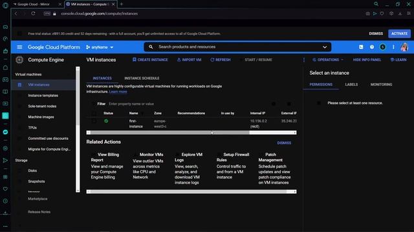Click the Compute Engine chip icon
The image size is (414, 232).
click(19, 60)
